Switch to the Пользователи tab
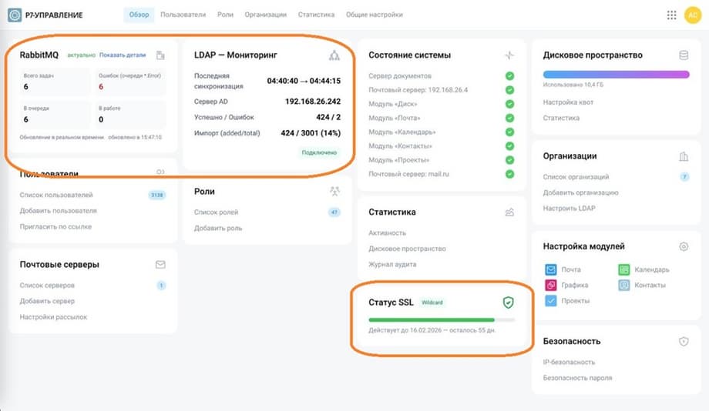This screenshot has width=709, height=411. 183,15
